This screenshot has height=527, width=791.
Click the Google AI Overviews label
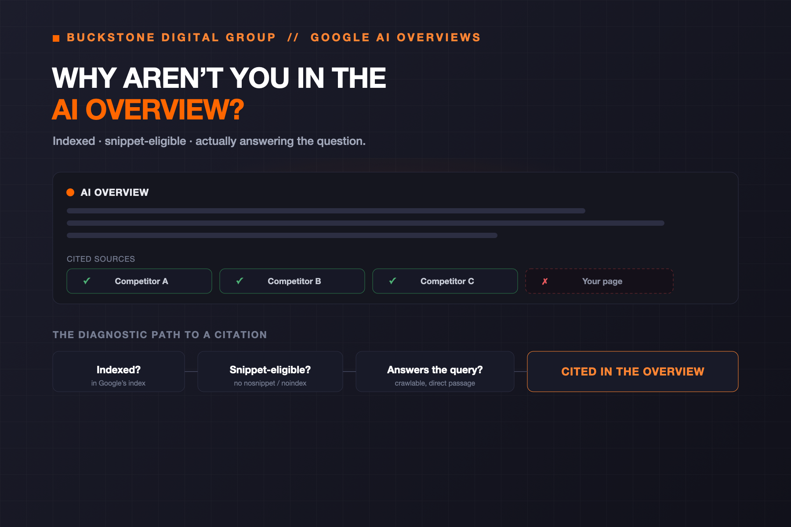[x=396, y=38]
